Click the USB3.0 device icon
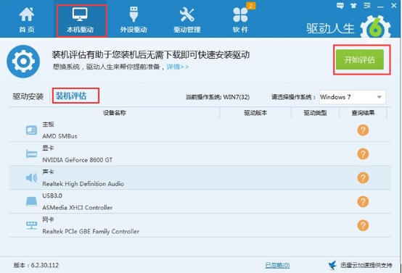Screen dimensions: 402x273 pos(31,201)
